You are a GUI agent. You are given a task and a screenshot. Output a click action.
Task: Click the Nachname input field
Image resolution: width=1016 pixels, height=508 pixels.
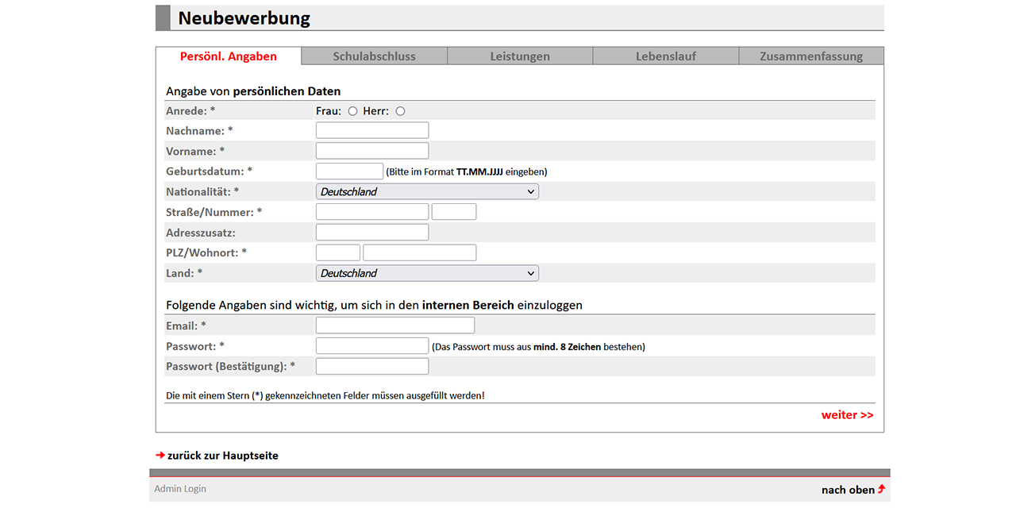point(371,129)
